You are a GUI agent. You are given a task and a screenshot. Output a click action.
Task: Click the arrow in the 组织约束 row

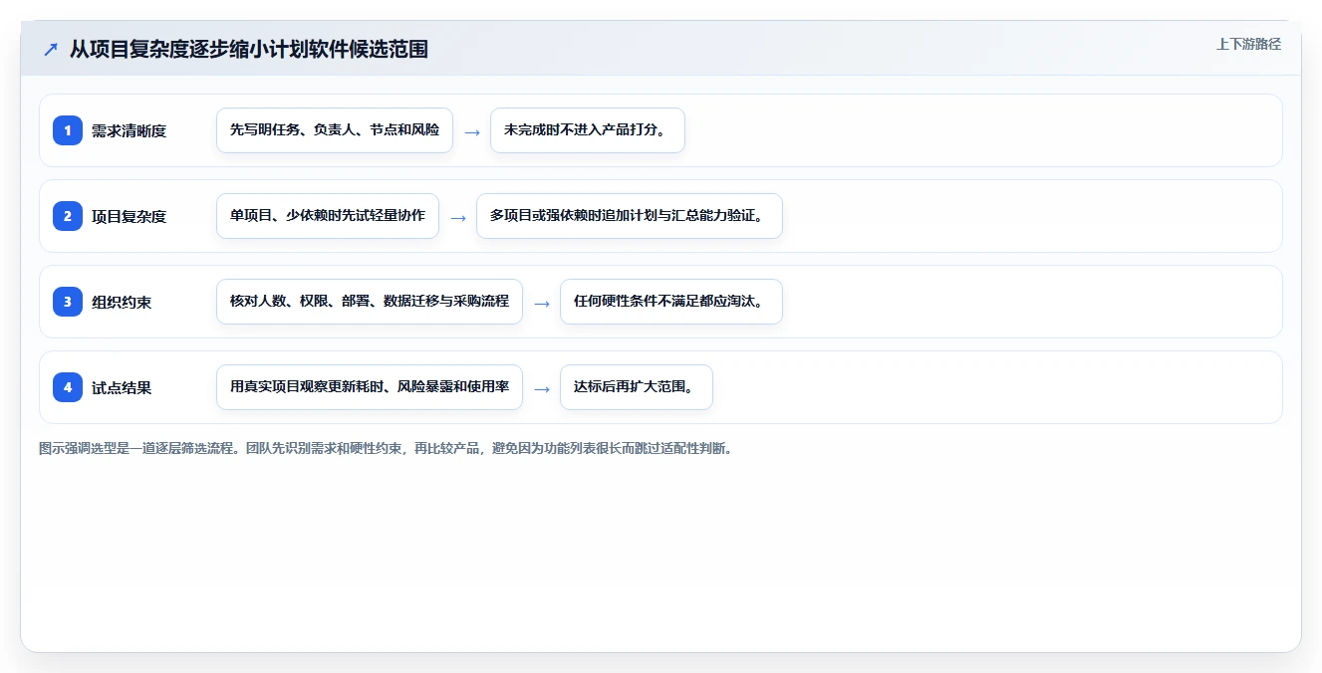(x=542, y=303)
